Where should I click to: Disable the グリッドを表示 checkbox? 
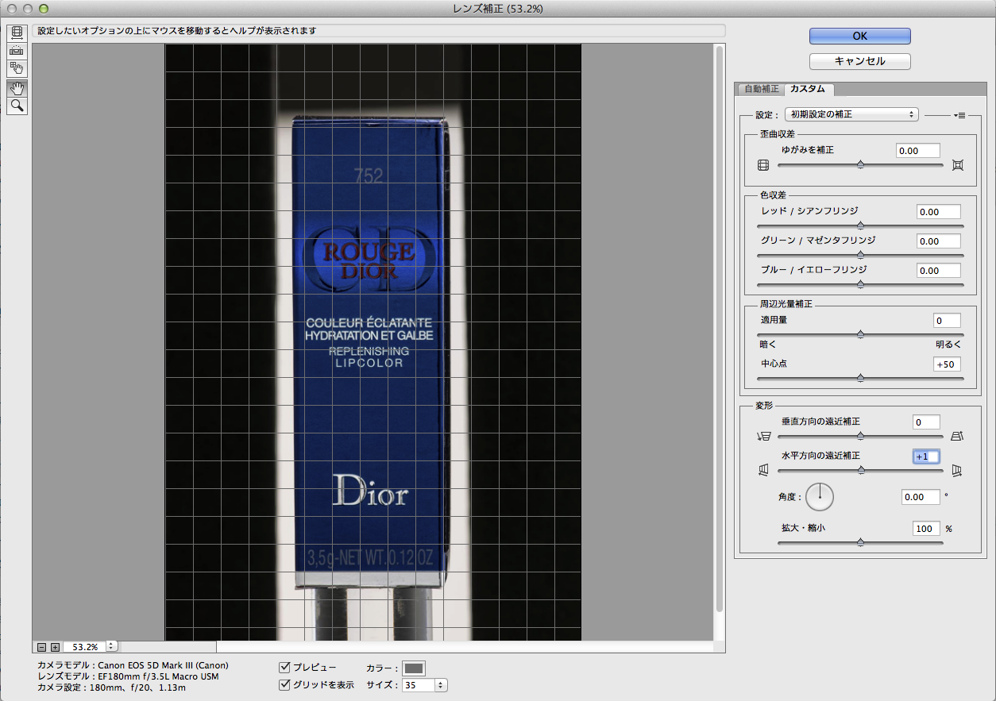[x=285, y=685]
